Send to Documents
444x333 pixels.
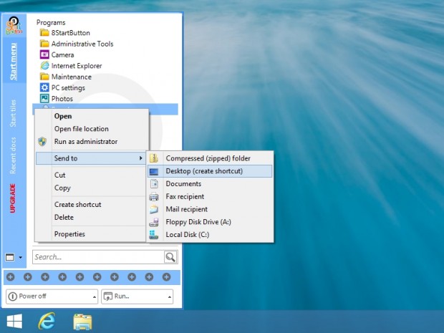point(210,184)
